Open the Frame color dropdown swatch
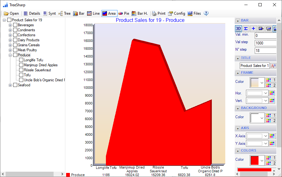This screenshot has width=282, height=177. 257,83
